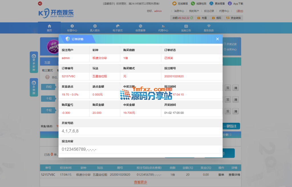Open online customer service (在线客服)
The height and width of the screenshot is (187, 292).
(175, 3)
